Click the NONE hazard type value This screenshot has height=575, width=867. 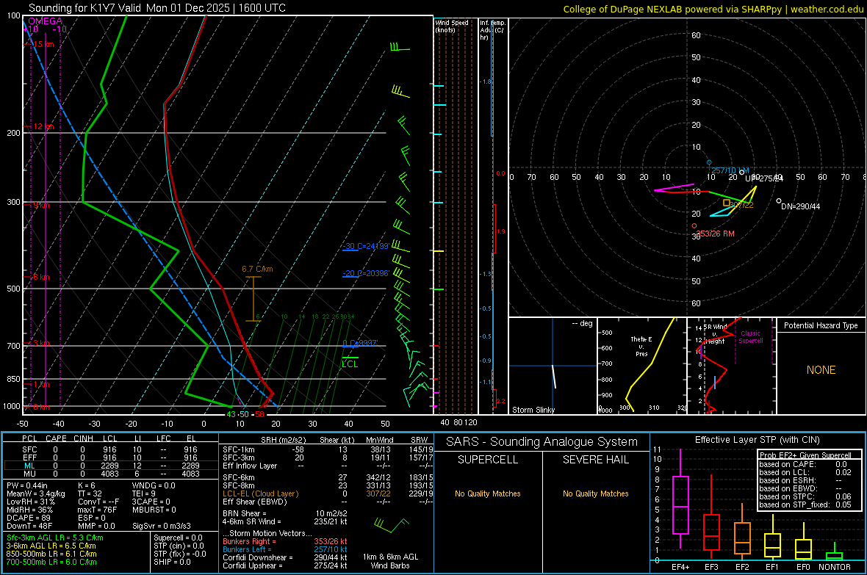821,370
